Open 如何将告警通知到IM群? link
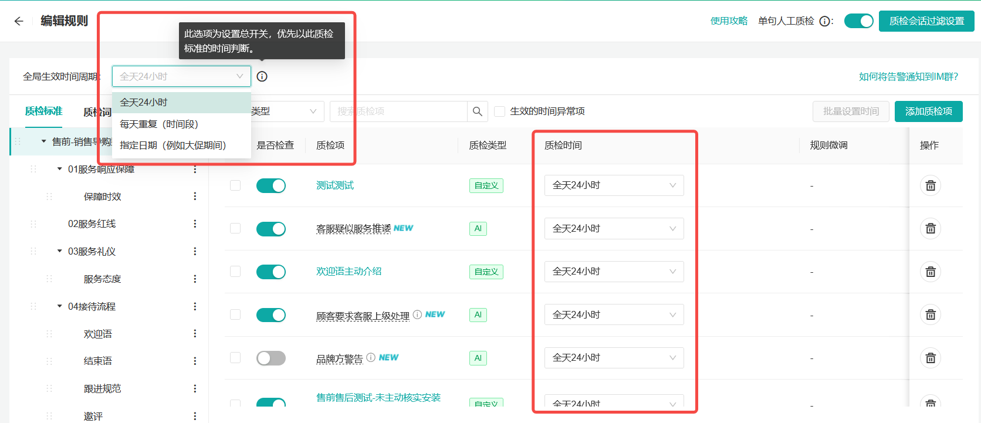Image resolution: width=981 pixels, height=423 pixels. click(x=908, y=76)
